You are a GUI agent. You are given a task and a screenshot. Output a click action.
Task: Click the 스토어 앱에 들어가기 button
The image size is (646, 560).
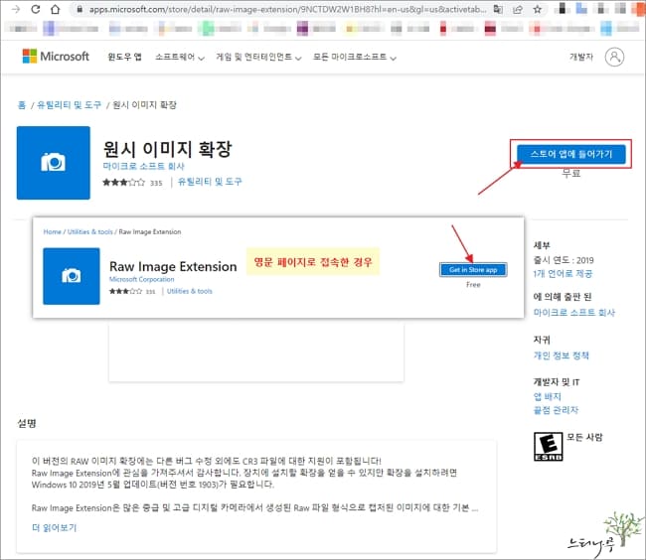[571, 154]
